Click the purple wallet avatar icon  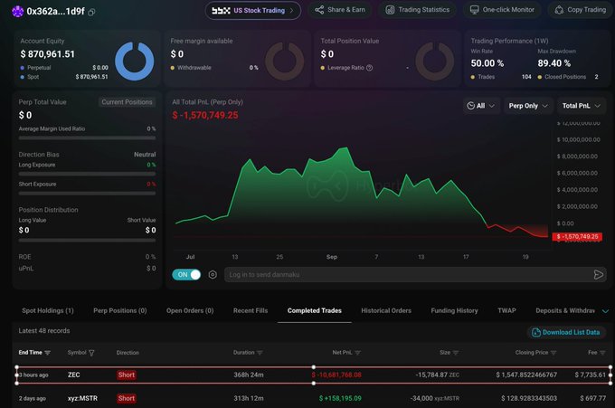click(18, 12)
